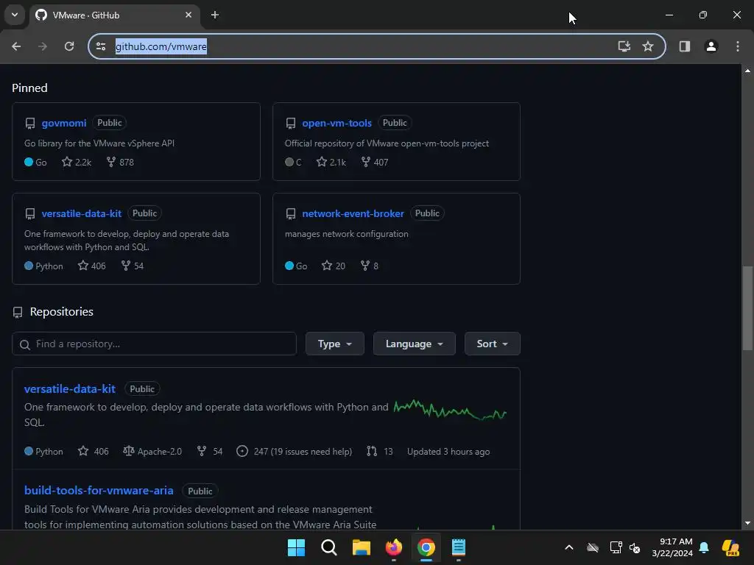Click the Repositories section heading

pos(62,312)
